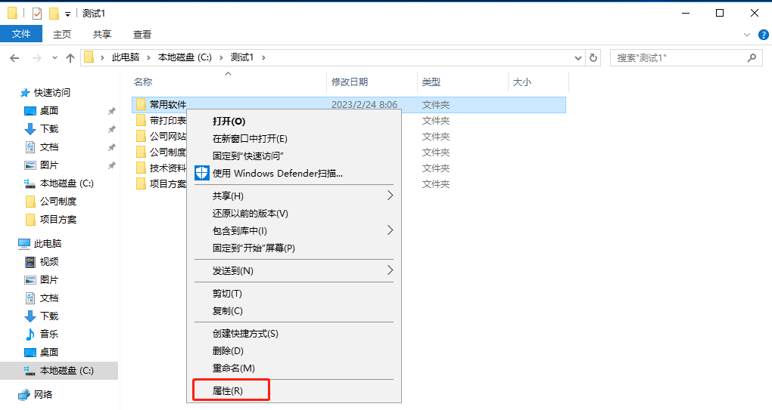This screenshot has width=772, height=410.
Task: Sort by 大小 column header
Action: click(x=522, y=82)
